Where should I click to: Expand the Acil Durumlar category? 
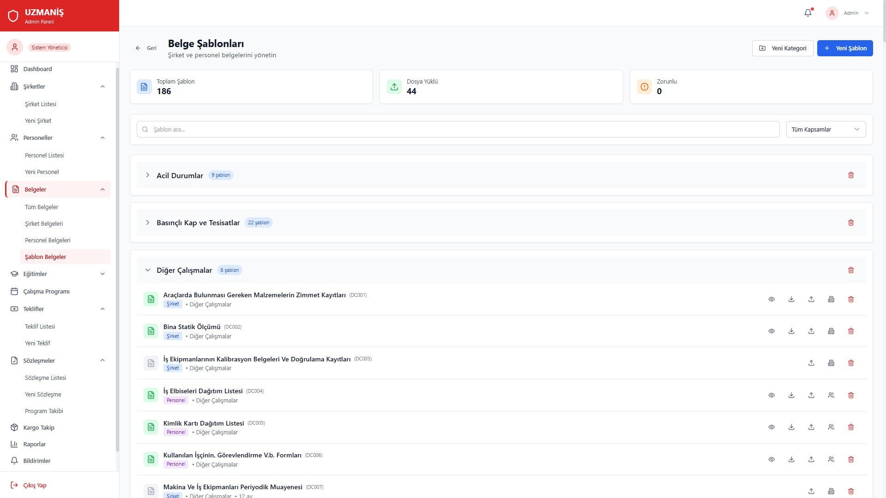(148, 175)
